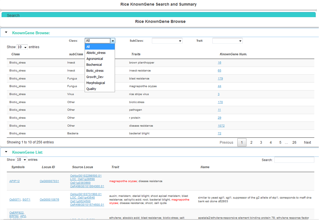Select All in the Class list

tap(100, 47)
